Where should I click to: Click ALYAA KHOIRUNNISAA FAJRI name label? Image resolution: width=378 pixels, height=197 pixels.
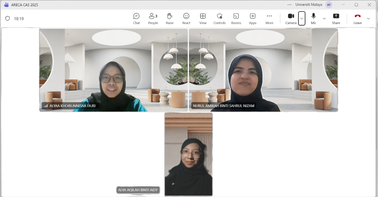[x=72, y=106]
